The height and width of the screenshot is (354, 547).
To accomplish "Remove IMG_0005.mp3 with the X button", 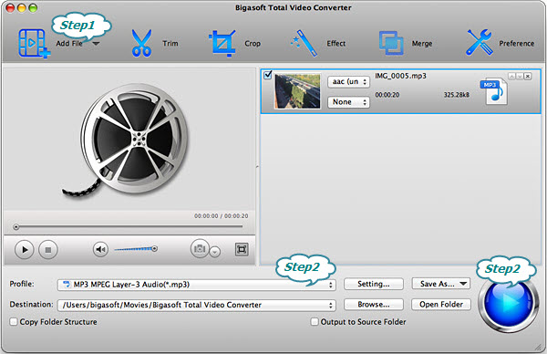I will click(528, 76).
